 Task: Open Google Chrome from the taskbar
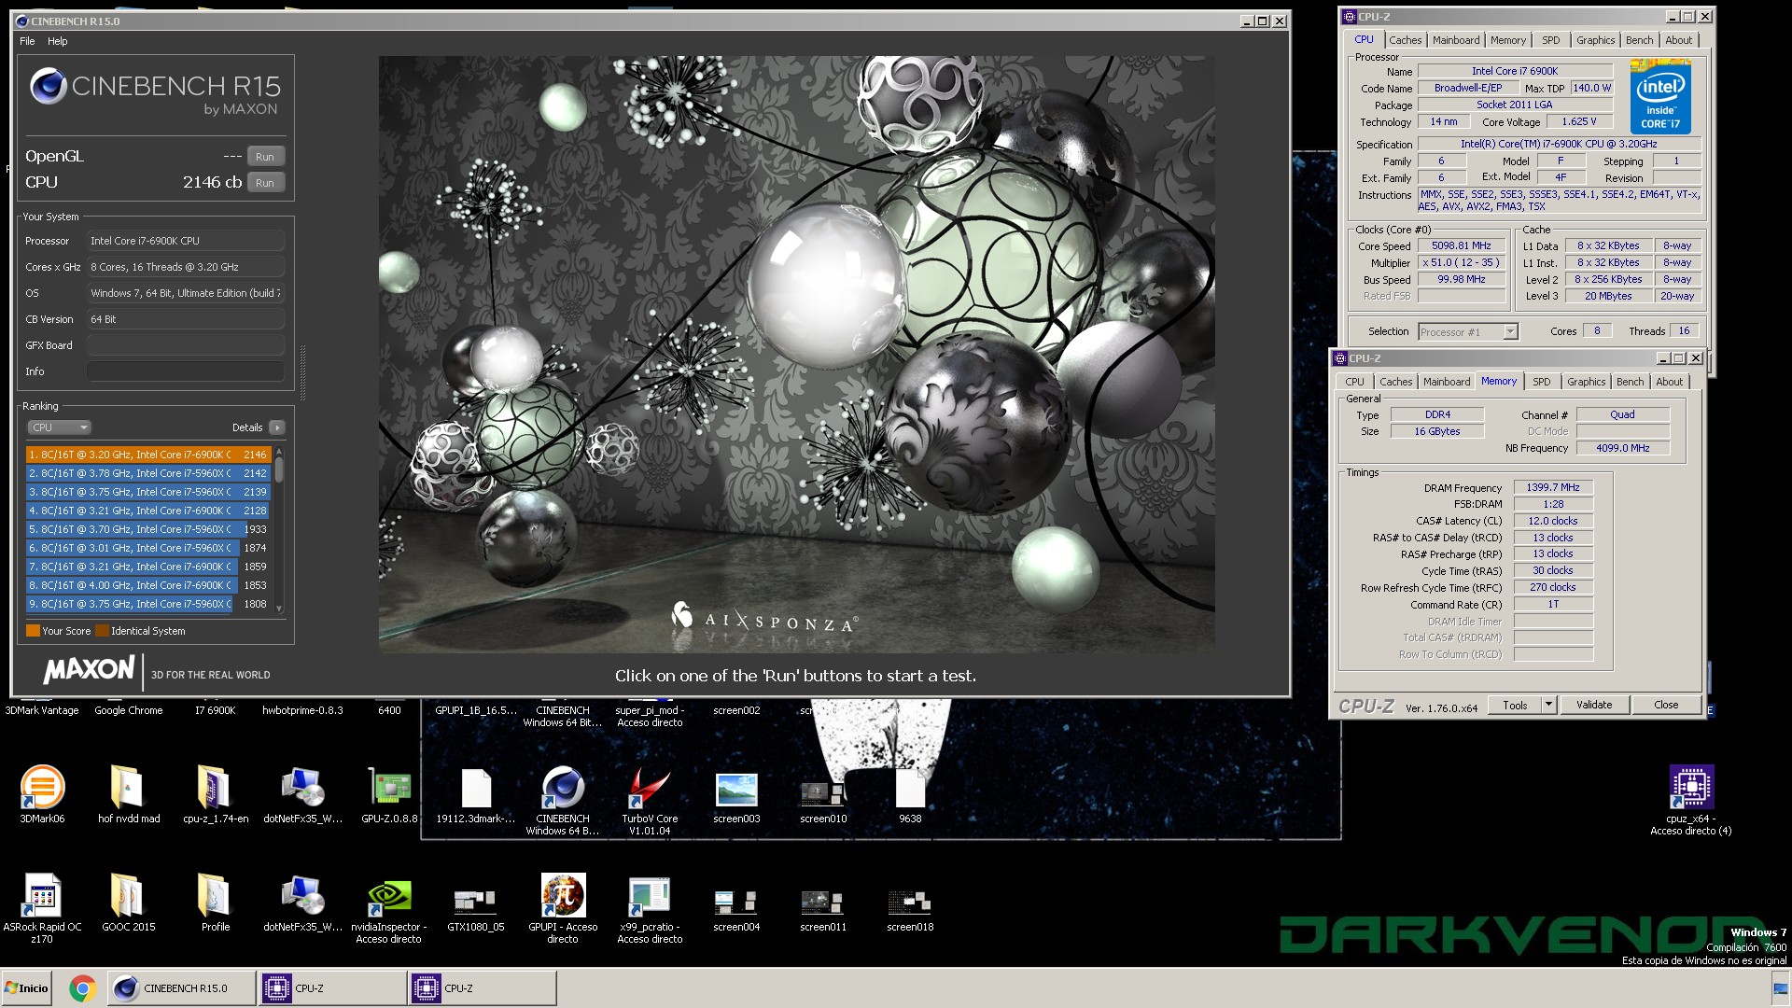[x=82, y=988]
